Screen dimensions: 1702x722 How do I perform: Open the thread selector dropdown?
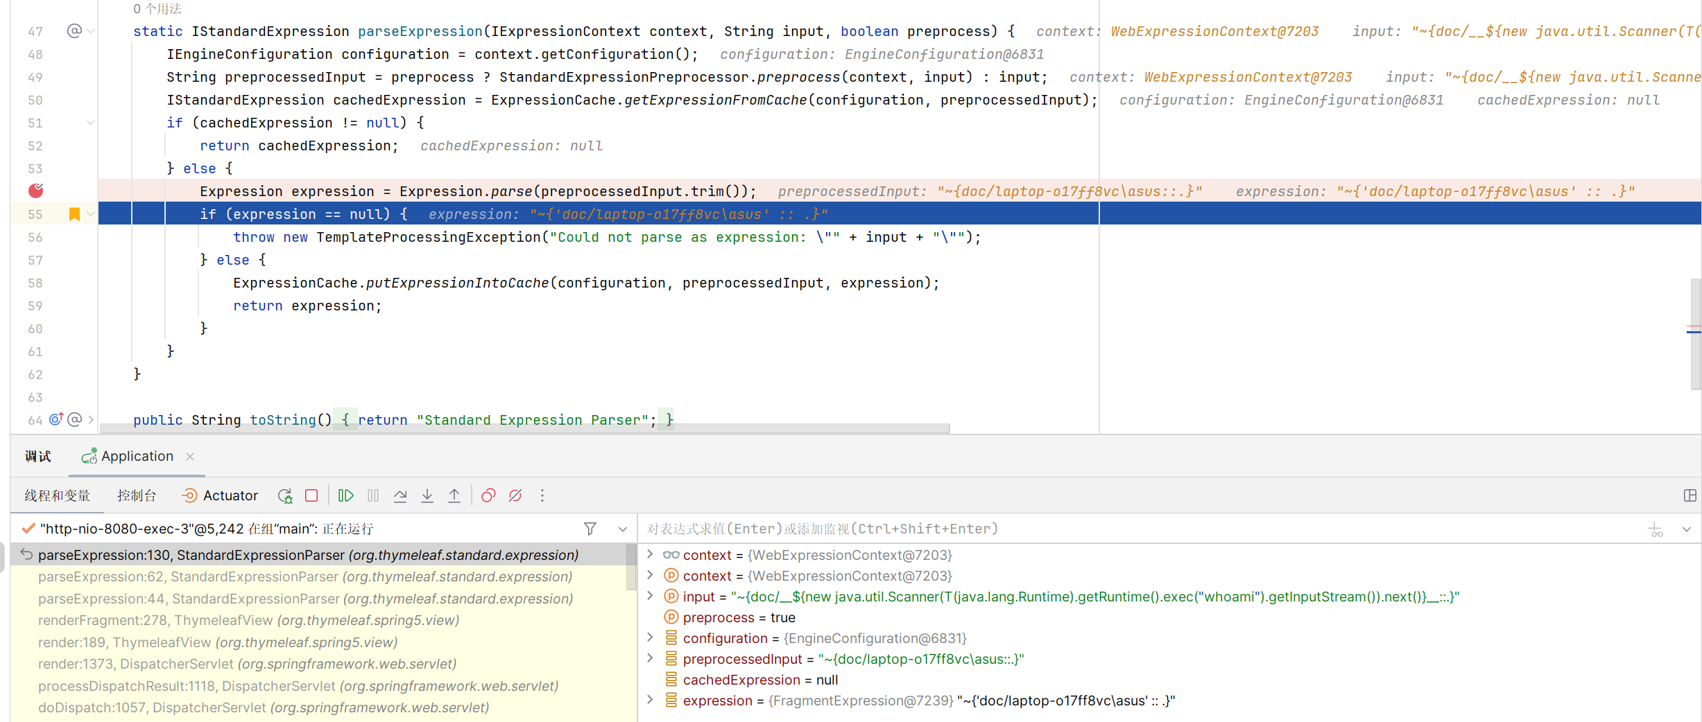[623, 529]
